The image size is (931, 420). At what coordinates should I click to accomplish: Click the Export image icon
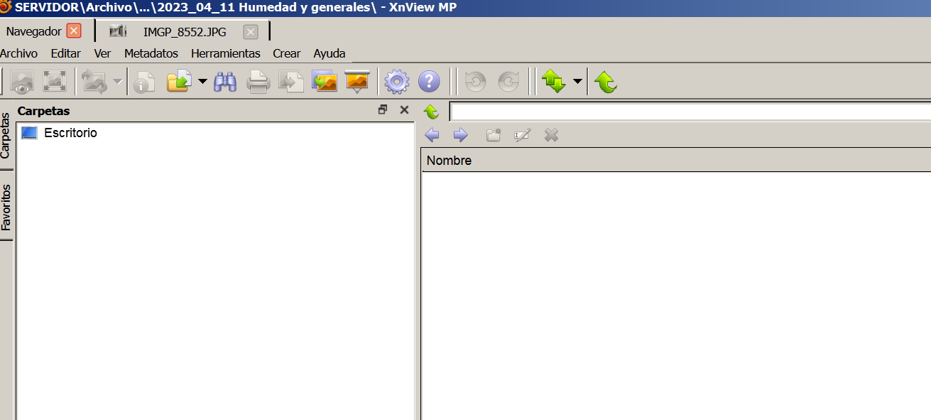(x=291, y=82)
